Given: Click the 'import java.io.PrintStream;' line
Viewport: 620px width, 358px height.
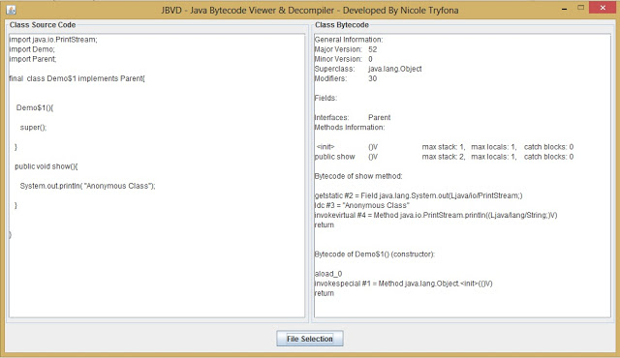Looking at the screenshot, I should click(53, 40).
